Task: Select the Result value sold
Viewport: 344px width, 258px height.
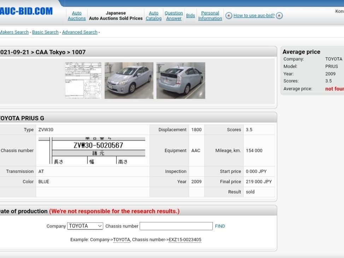Action: point(250,192)
